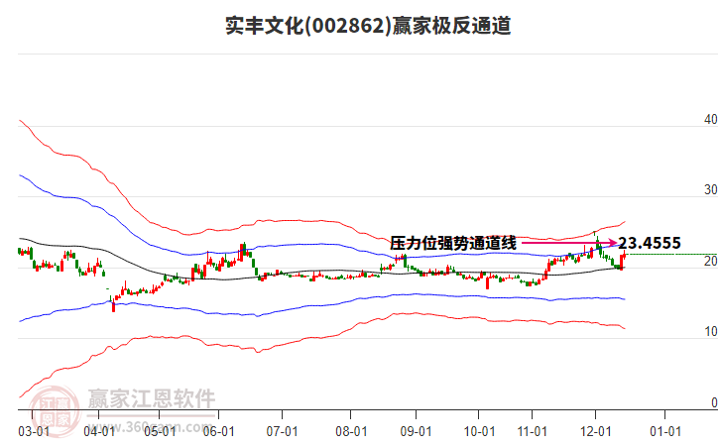720x446 pixels.
Task: Click the 07-01 date label
Action: (x=282, y=432)
